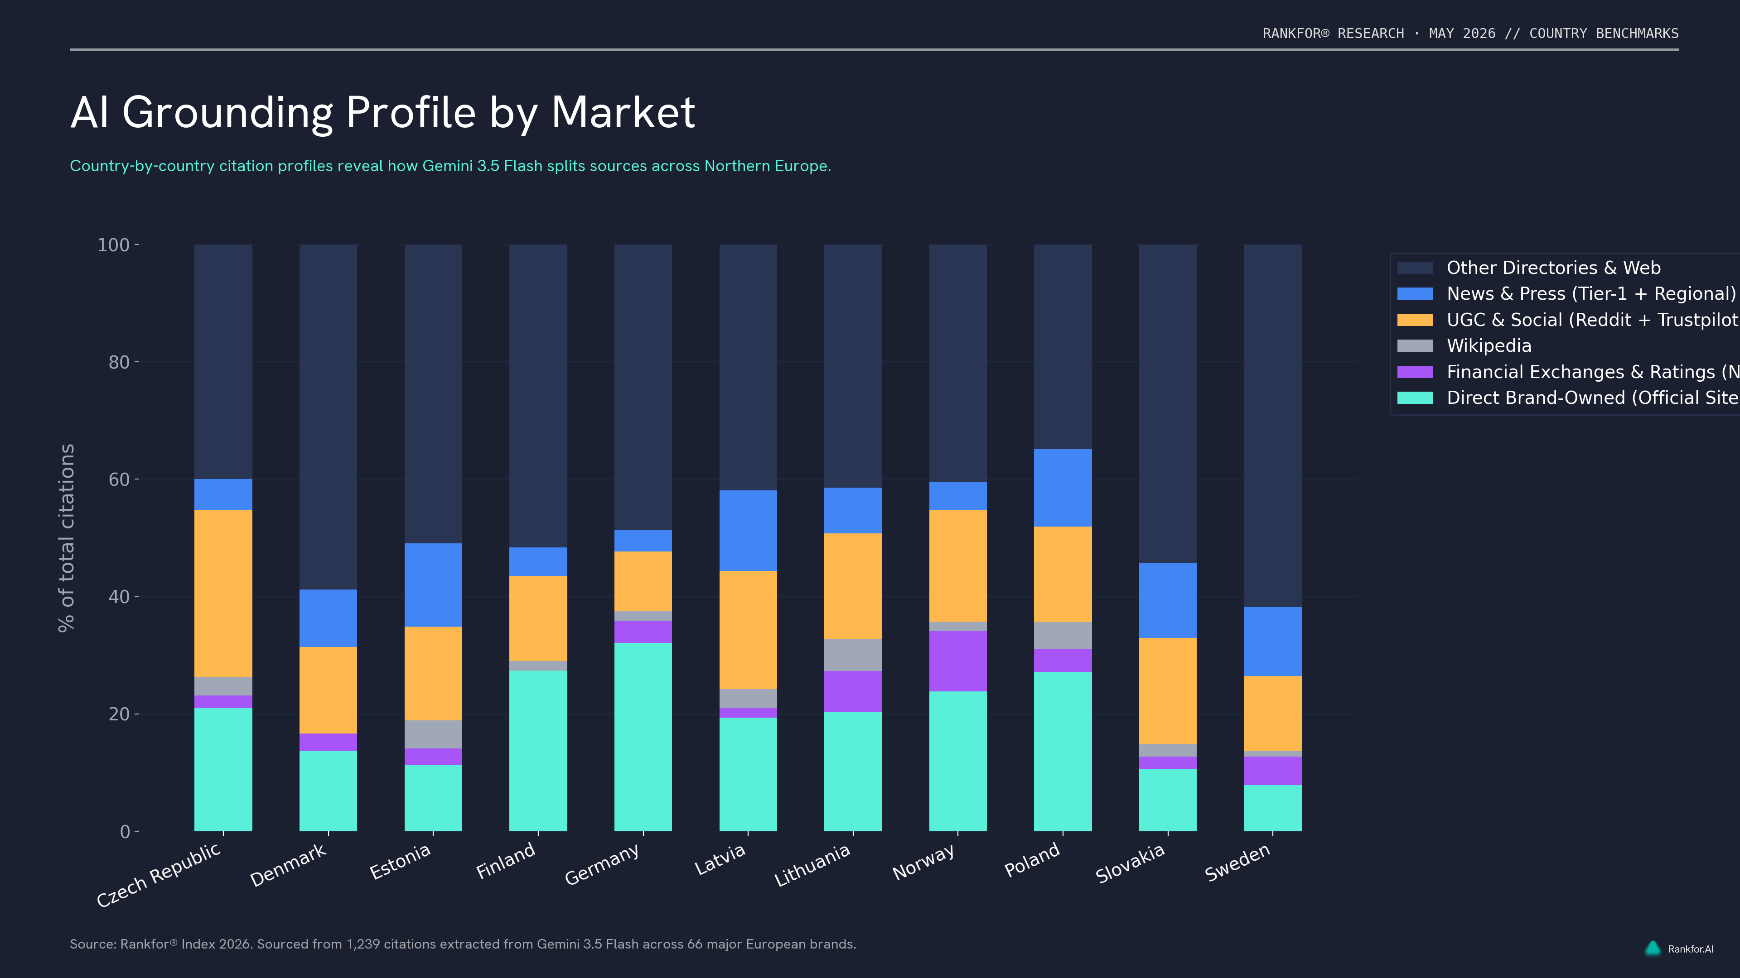Click Latvia's blue News & Press bar segment
Image resolution: width=1740 pixels, height=978 pixels.
(748, 531)
